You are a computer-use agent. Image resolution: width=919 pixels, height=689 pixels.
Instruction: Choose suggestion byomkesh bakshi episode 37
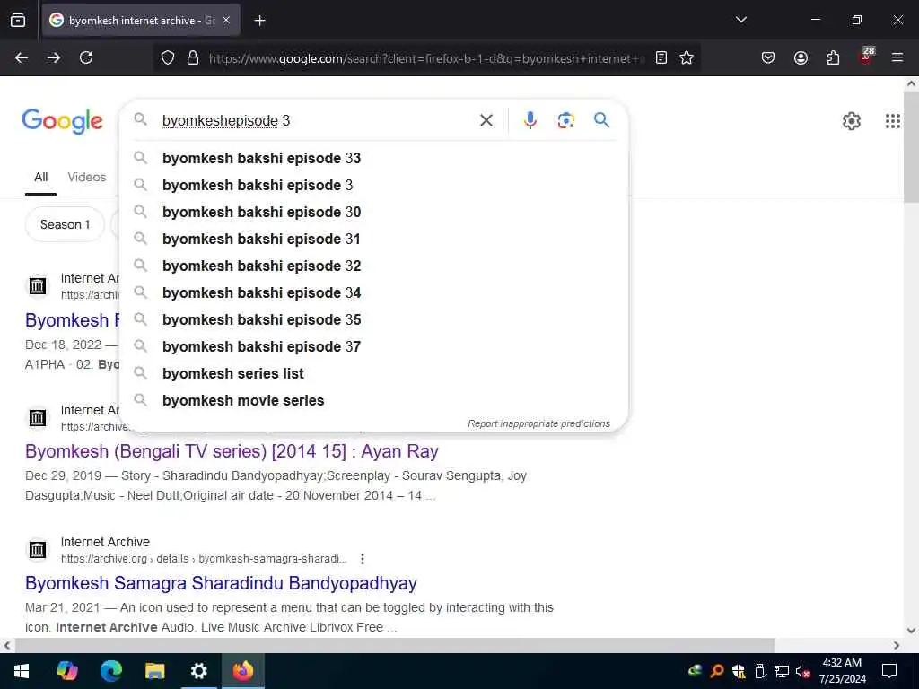point(374,347)
